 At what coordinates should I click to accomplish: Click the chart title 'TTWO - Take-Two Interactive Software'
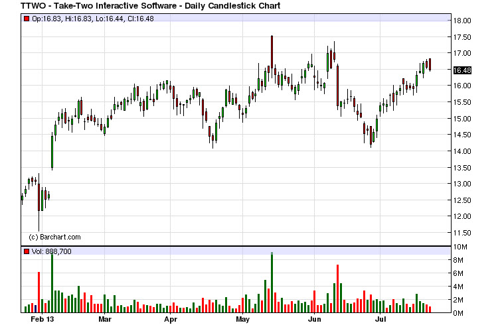point(101,6)
